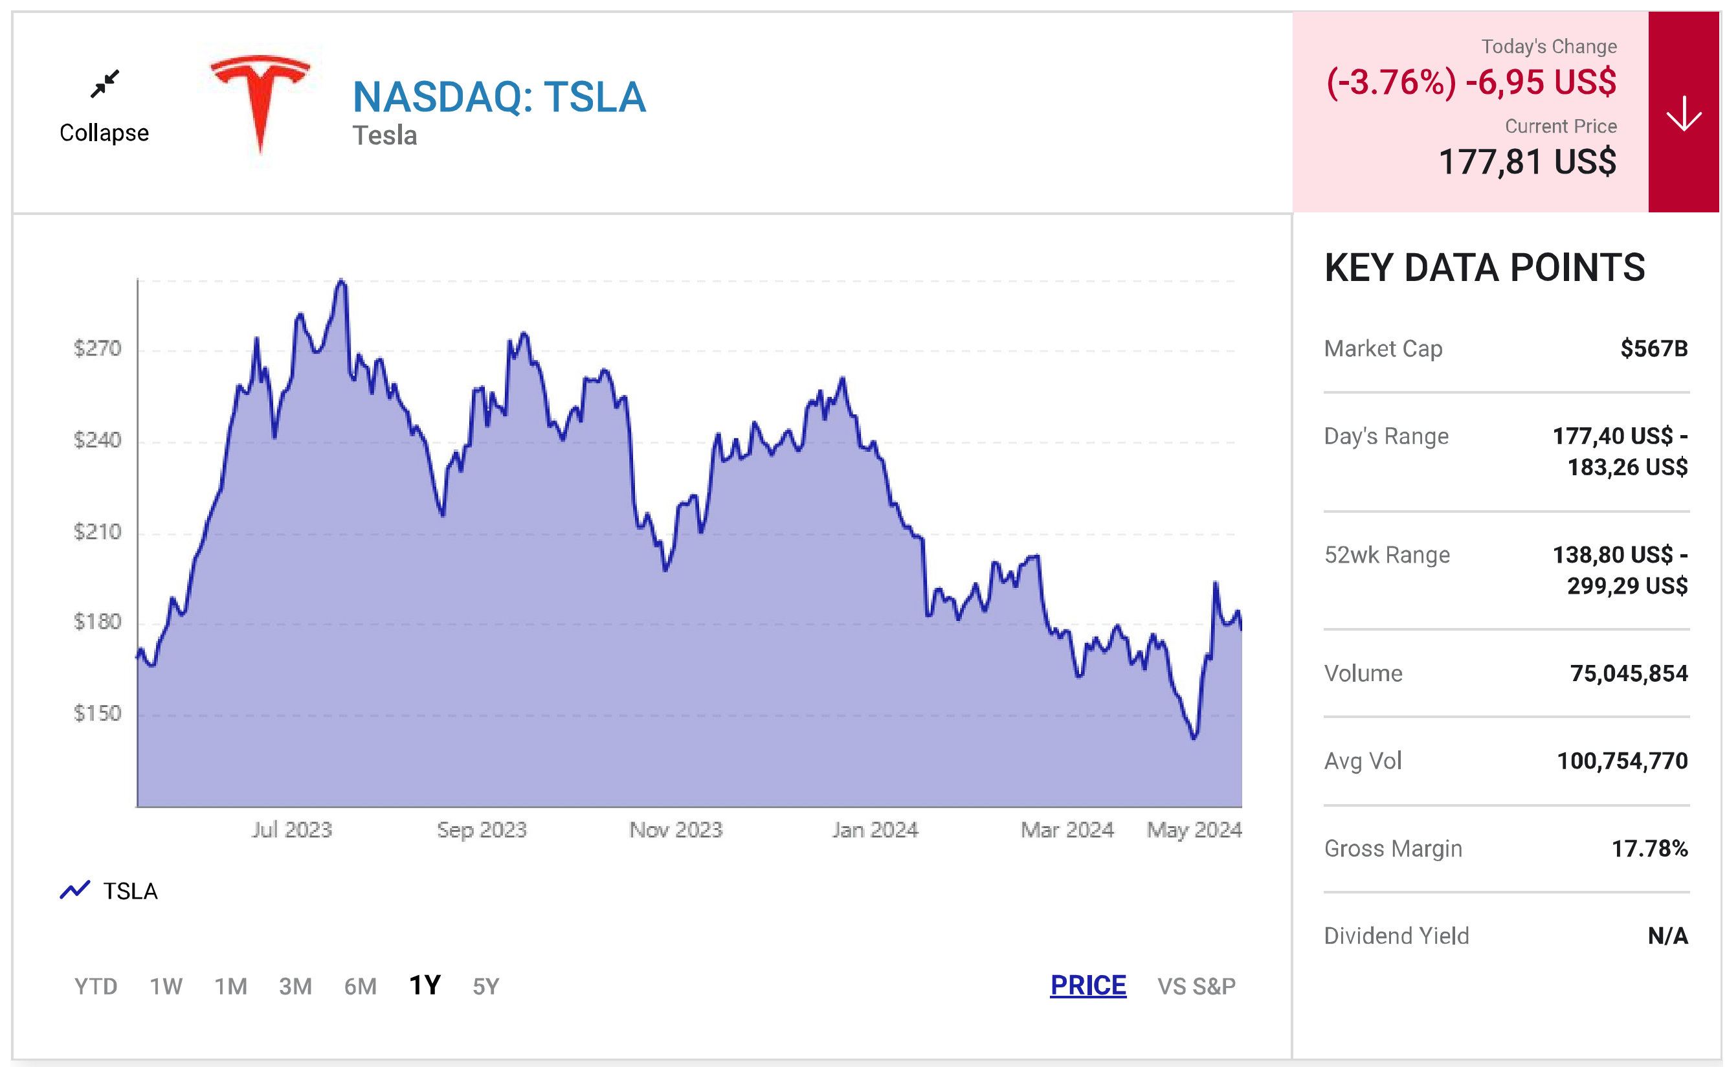Click the Collapse label

[x=104, y=133]
